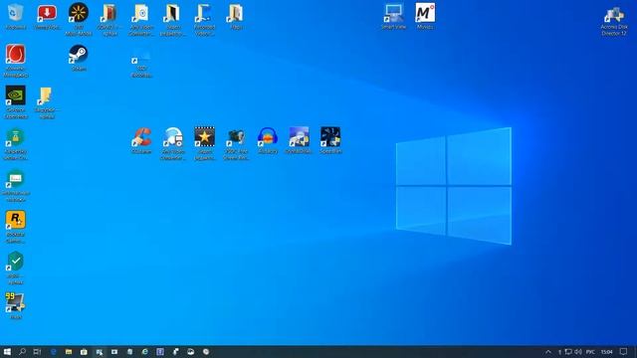
Task: Open the clock showing 15:04
Action: [607, 352]
